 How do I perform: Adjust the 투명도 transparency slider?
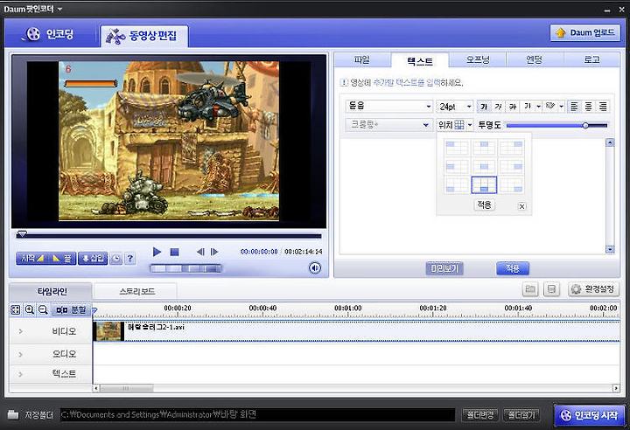pos(556,126)
